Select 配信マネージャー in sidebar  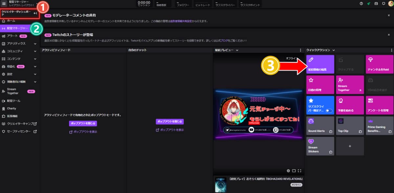[x=20, y=29]
